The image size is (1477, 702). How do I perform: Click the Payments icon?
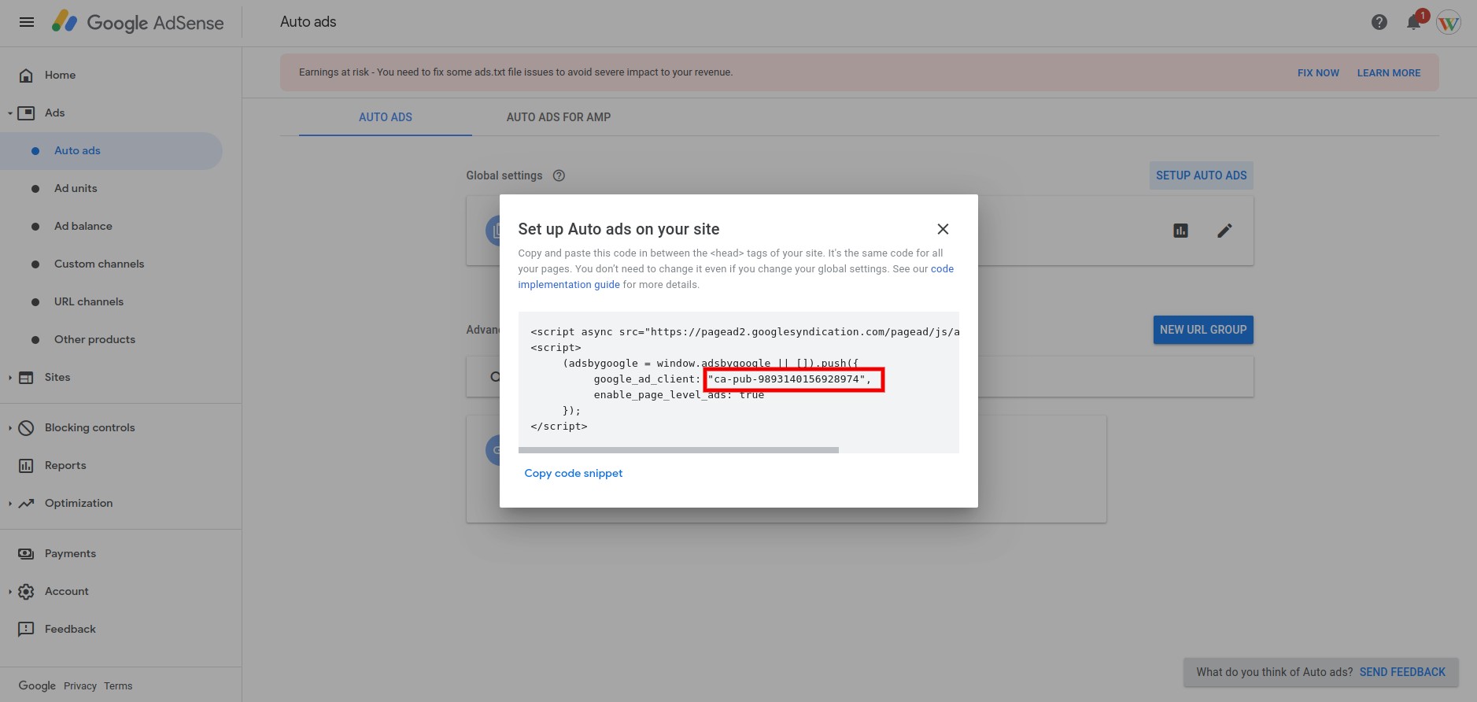click(x=26, y=554)
